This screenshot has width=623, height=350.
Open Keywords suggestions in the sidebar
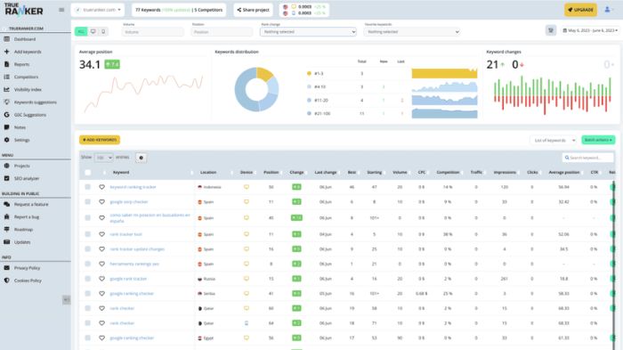pos(36,102)
